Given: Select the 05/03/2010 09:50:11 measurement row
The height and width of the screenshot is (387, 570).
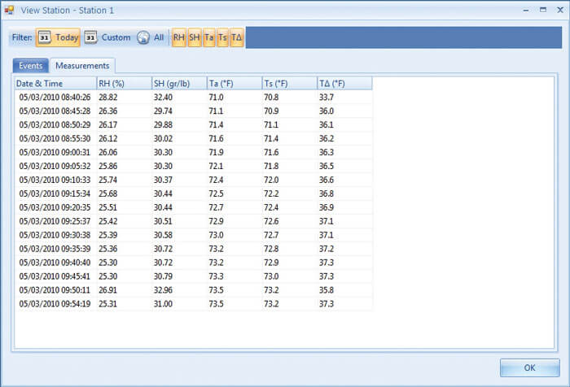Looking at the screenshot, I should pyautogui.click(x=54, y=289).
